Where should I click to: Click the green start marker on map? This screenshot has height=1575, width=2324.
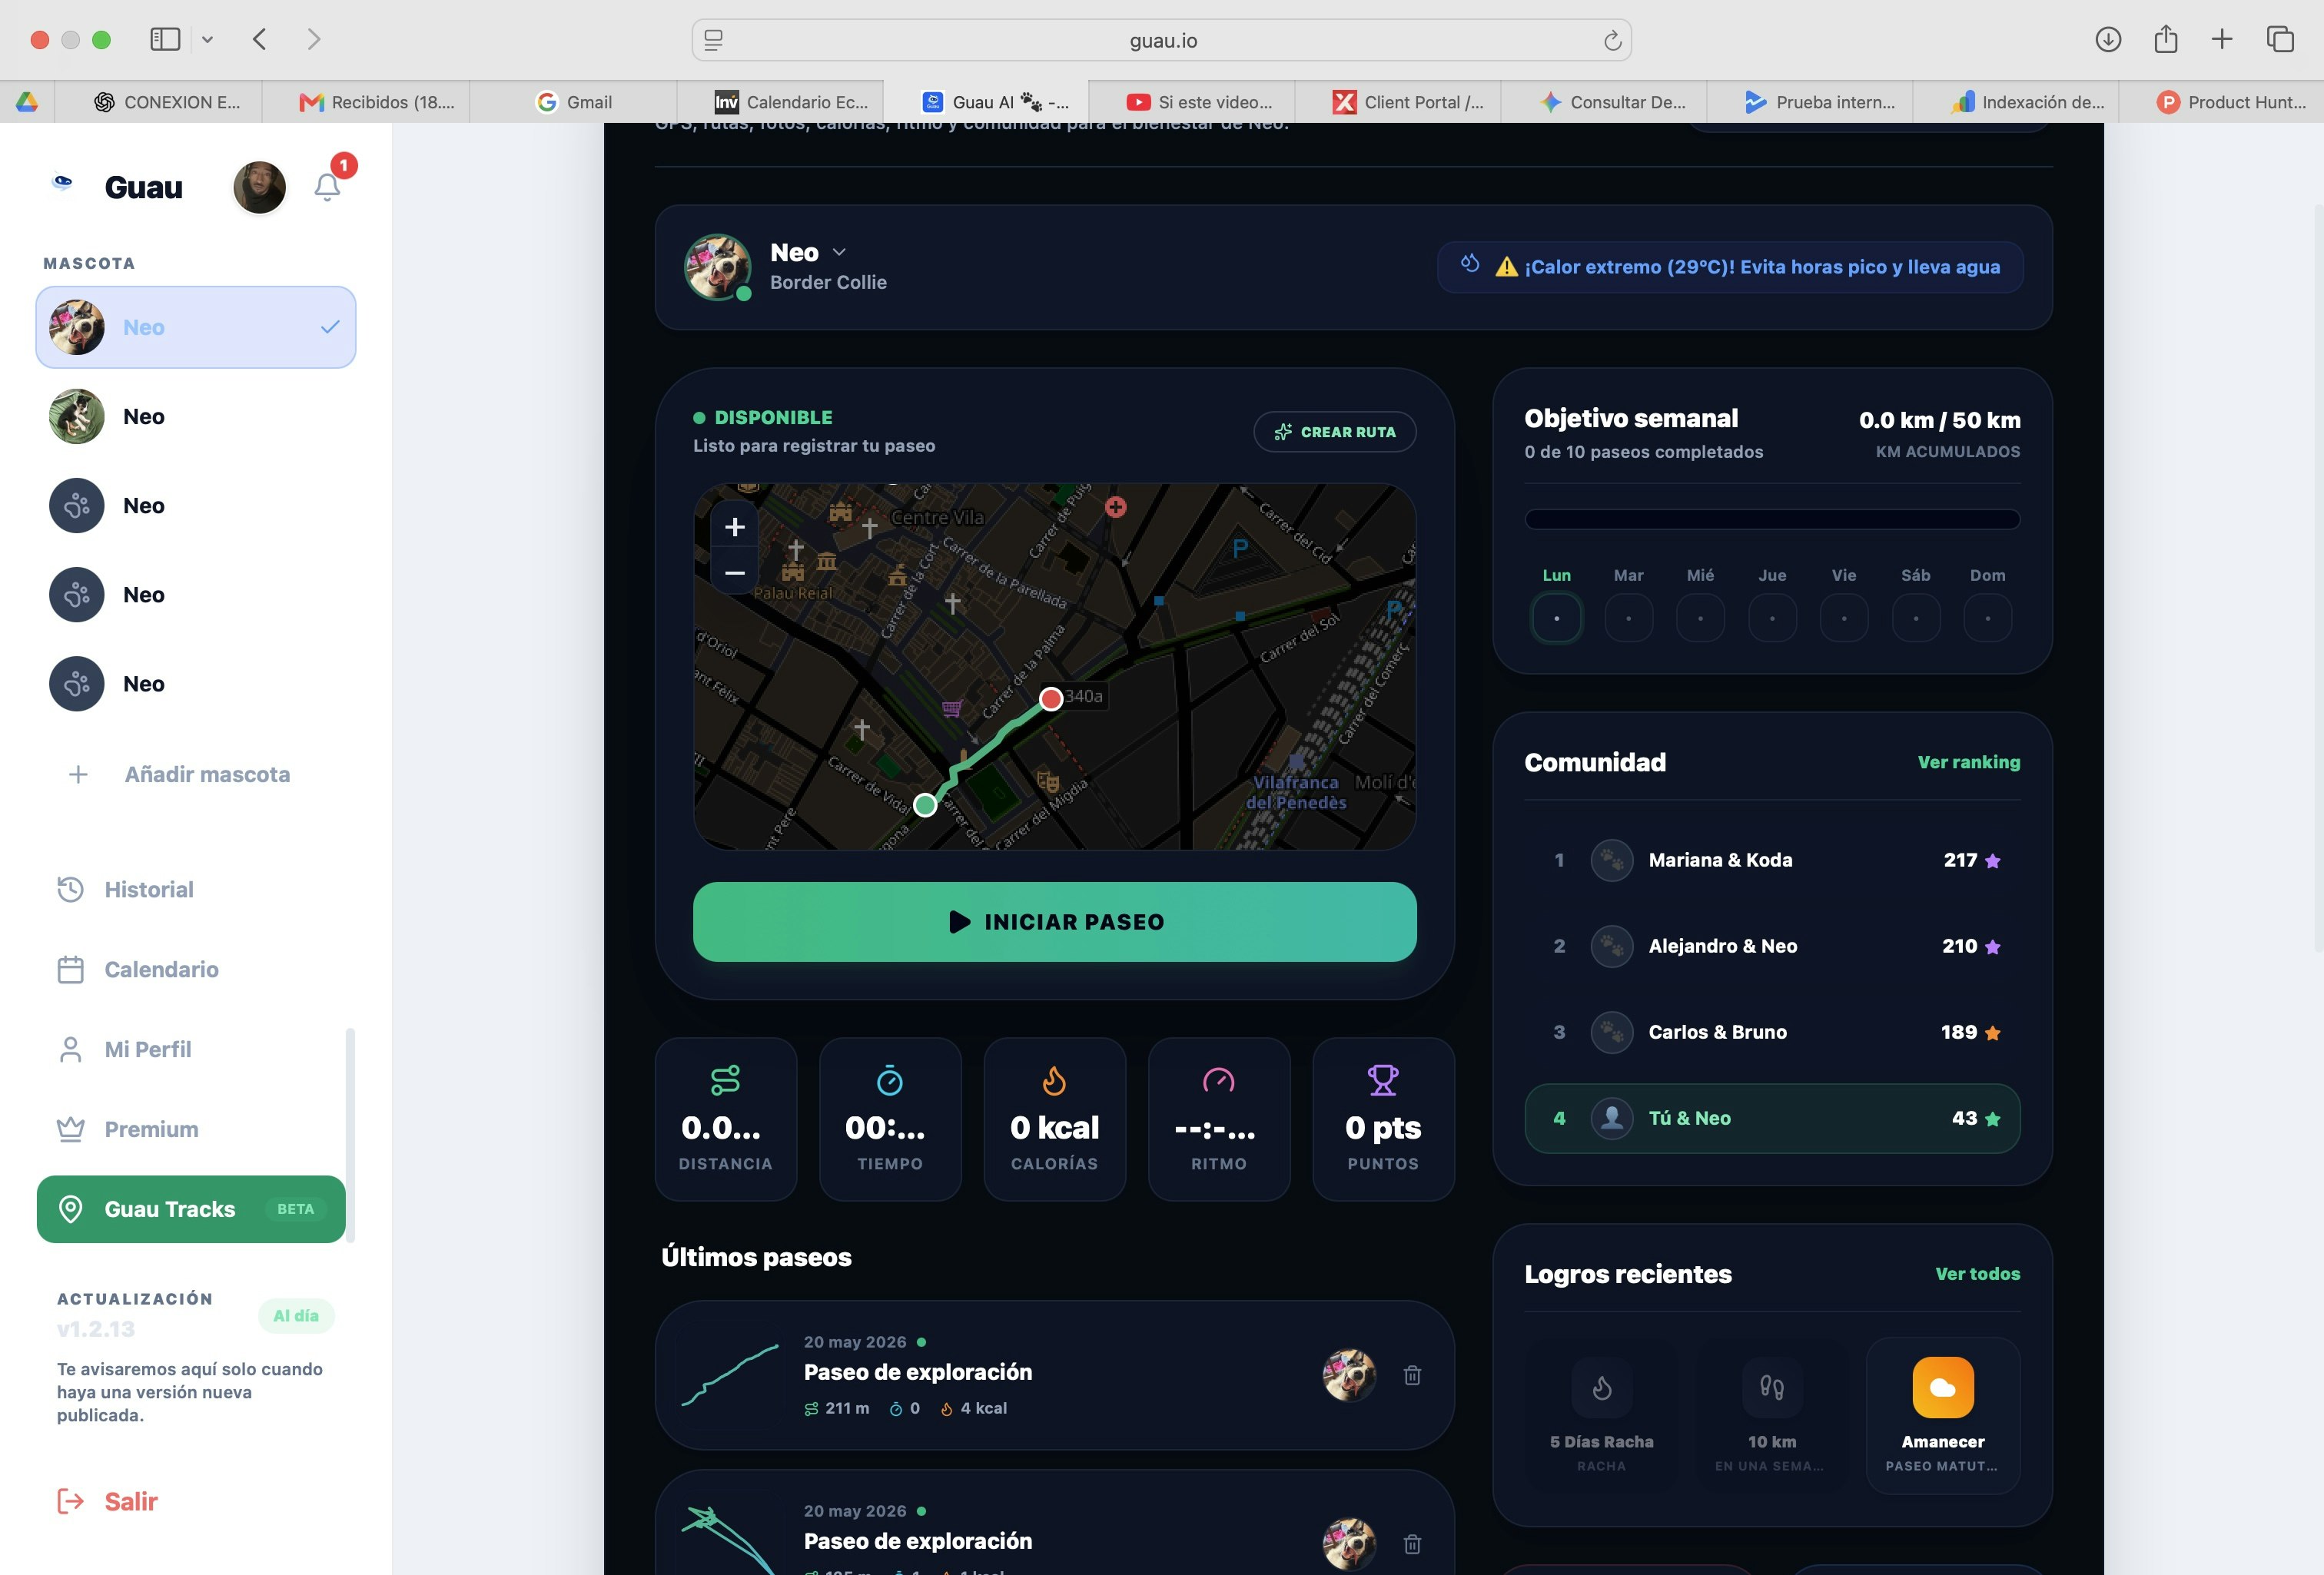(925, 804)
